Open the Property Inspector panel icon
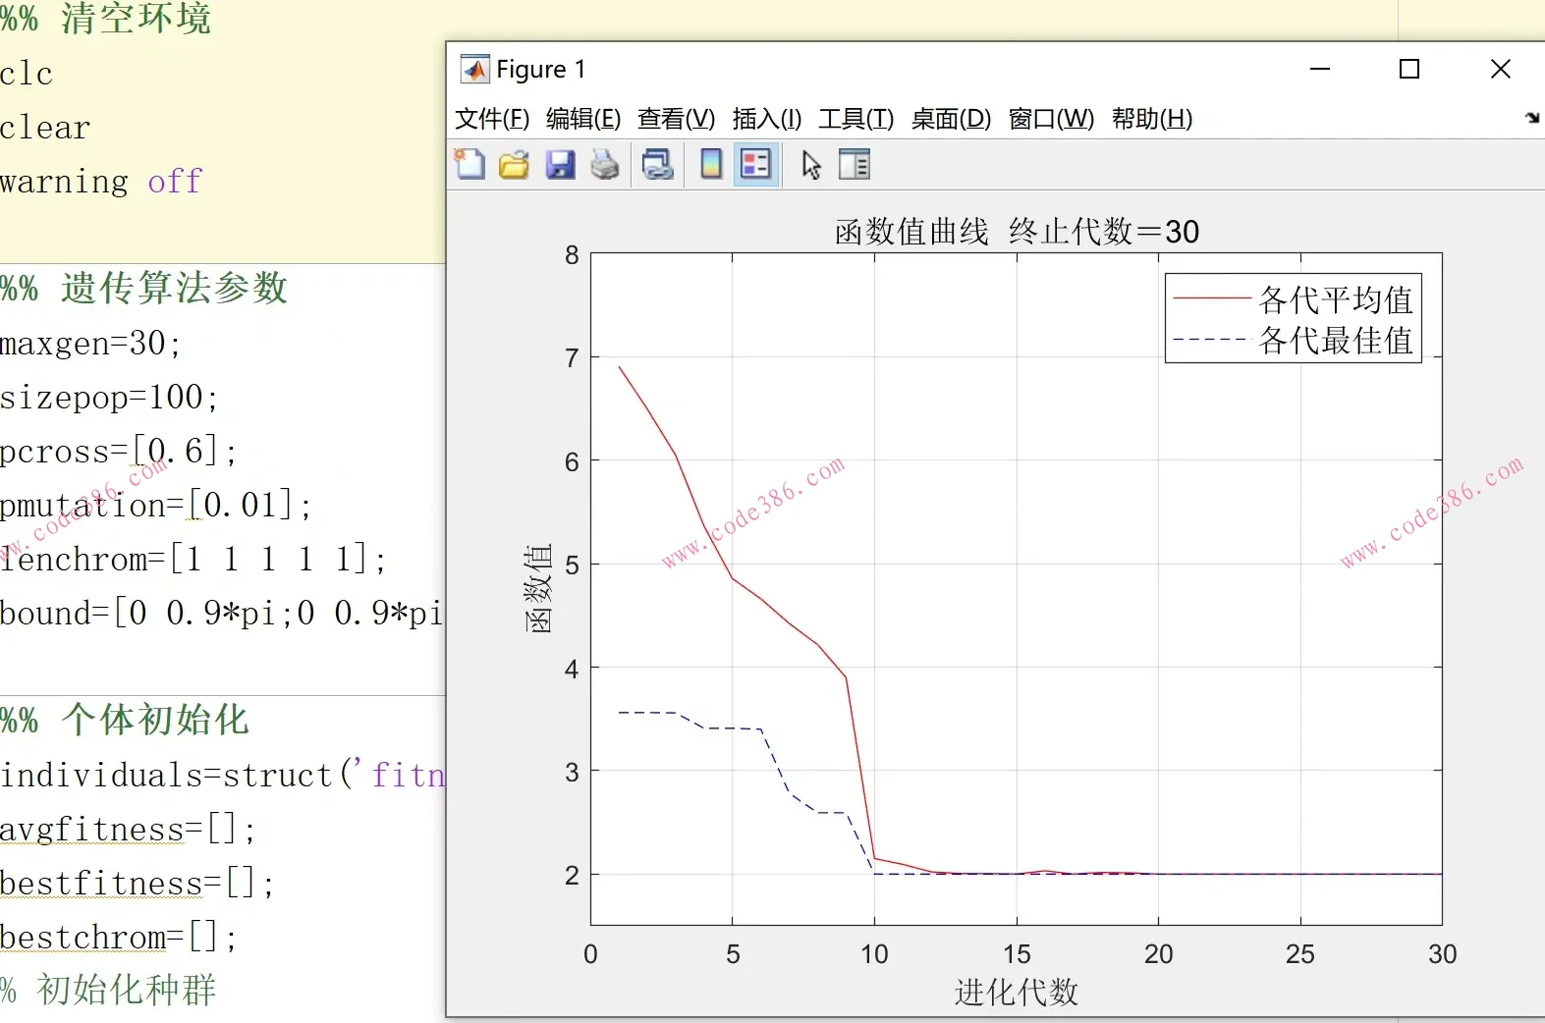Image resolution: width=1545 pixels, height=1023 pixels. click(855, 165)
